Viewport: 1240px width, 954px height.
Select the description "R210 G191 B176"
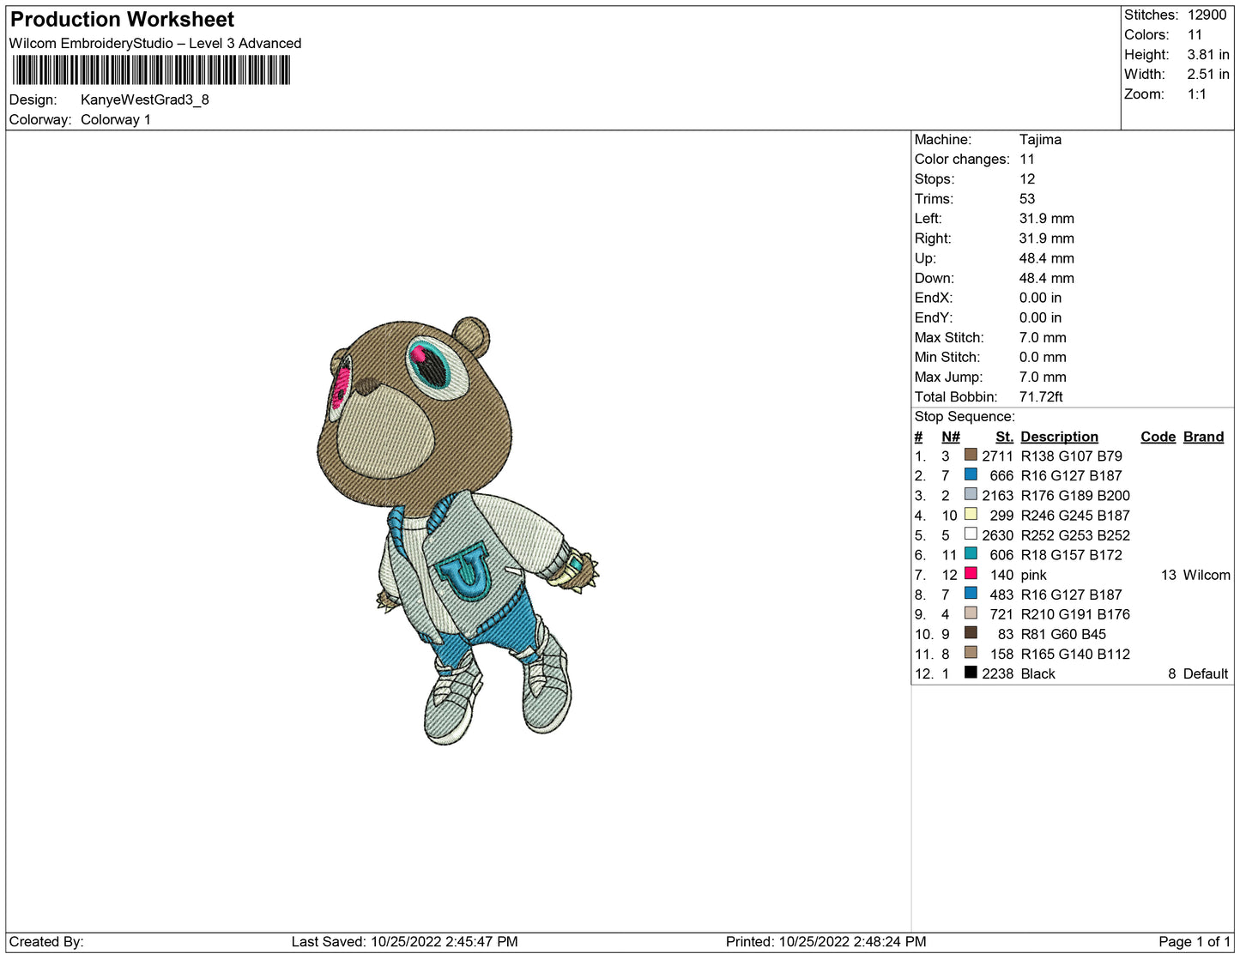coord(1075,614)
